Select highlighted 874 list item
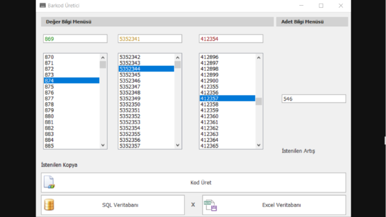This screenshot has height=217, width=386. point(72,80)
